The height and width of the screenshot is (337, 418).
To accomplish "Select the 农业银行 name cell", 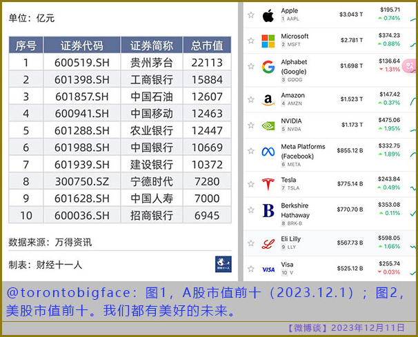I will (152, 130).
